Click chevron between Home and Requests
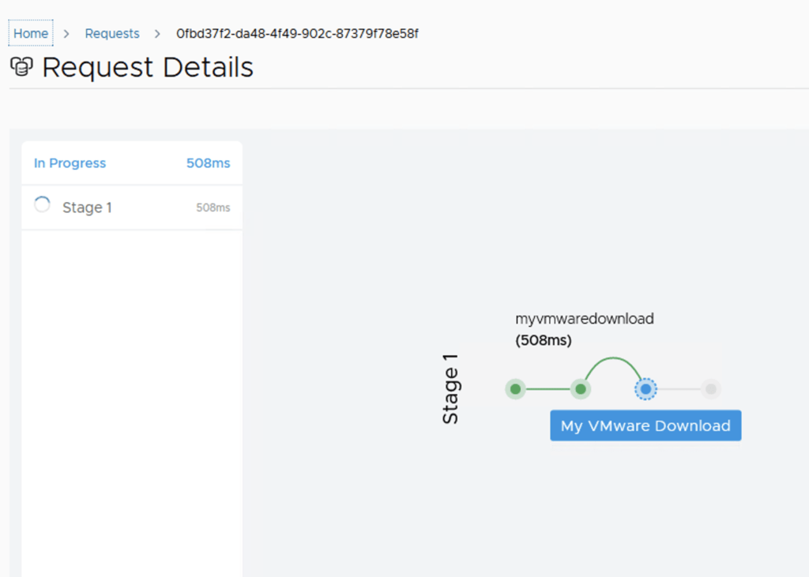The image size is (809, 577). [x=67, y=34]
